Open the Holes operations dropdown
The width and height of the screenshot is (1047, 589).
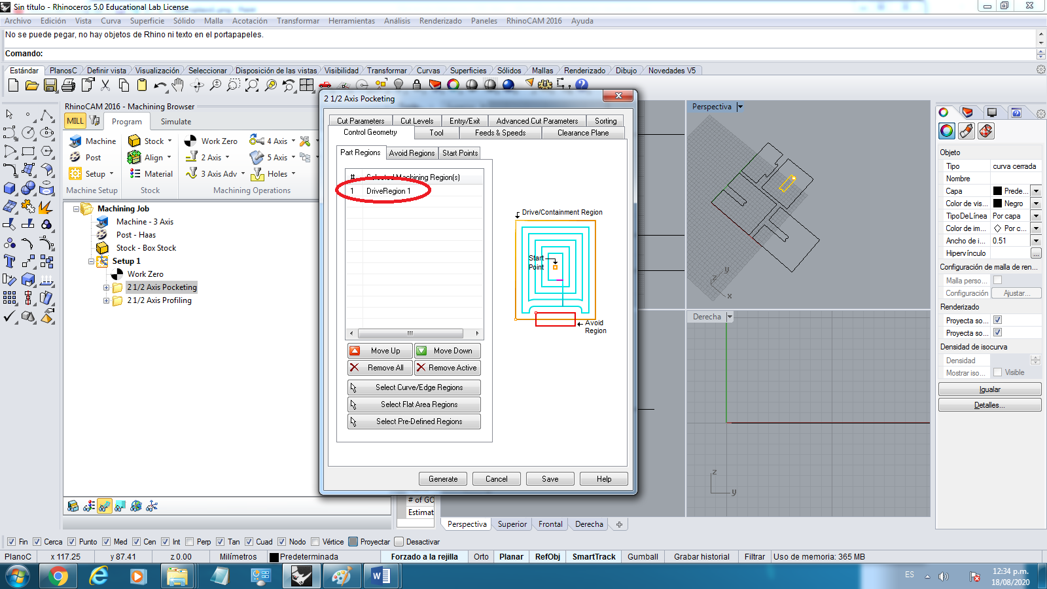pyautogui.click(x=293, y=173)
